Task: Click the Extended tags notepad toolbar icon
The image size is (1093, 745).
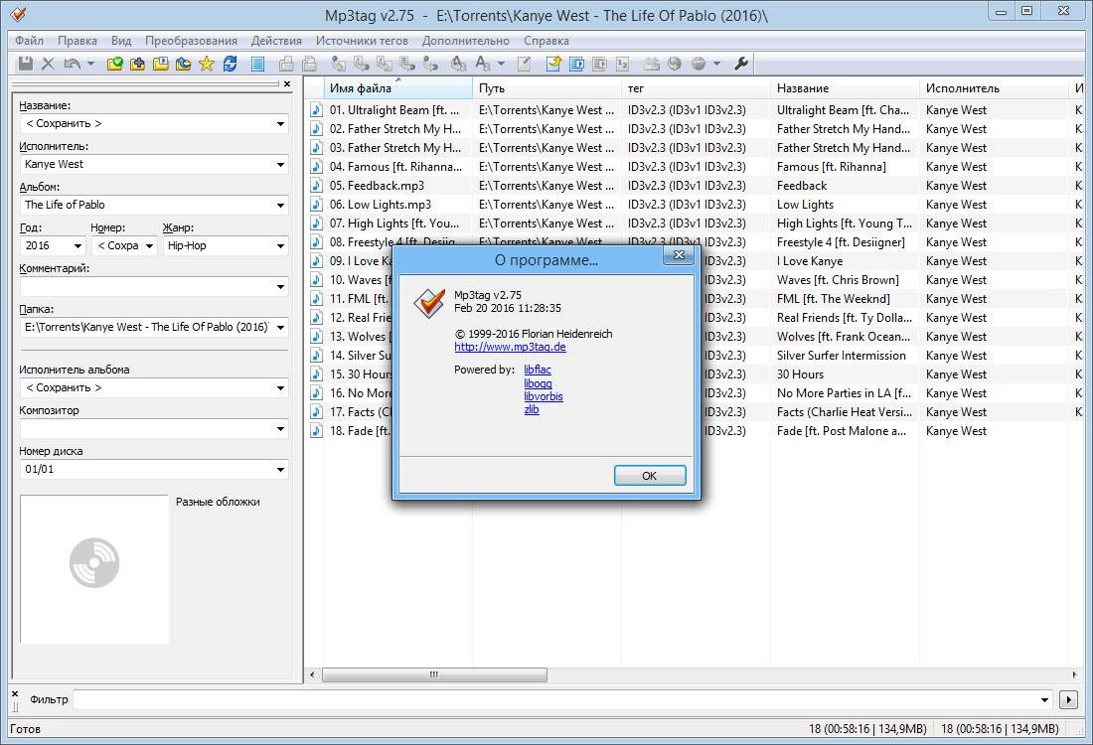Action: coord(525,65)
